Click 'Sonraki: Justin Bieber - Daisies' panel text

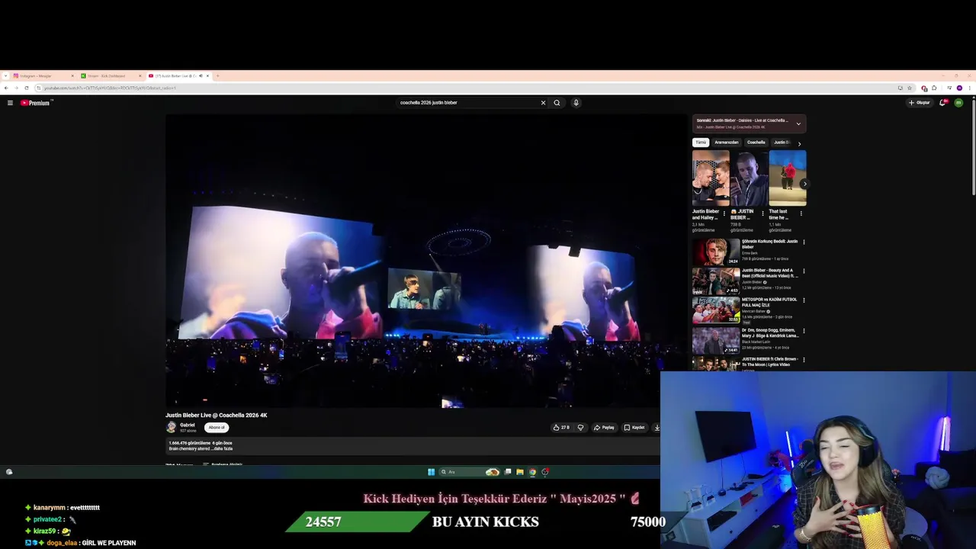click(x=742, y=120)
